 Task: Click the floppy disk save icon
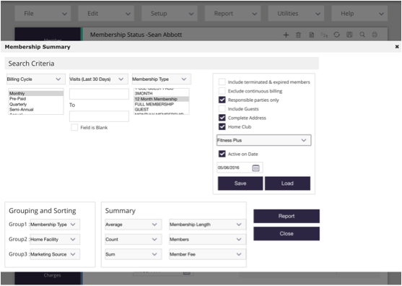pos(349,35)
